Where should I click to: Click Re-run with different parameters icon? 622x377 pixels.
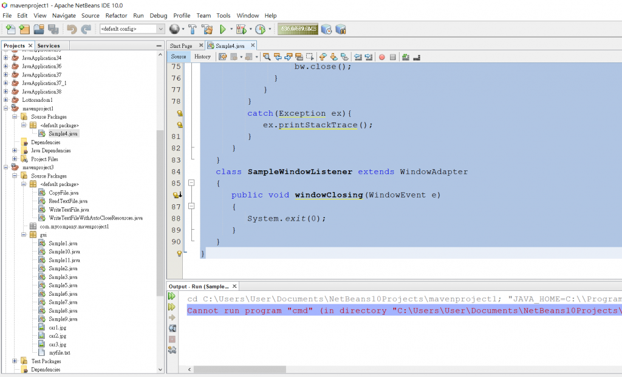tap(172, 307)
